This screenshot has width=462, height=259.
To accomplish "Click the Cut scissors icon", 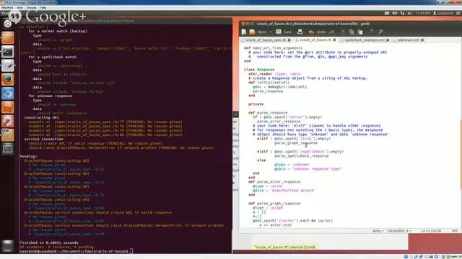I will 343,32.
